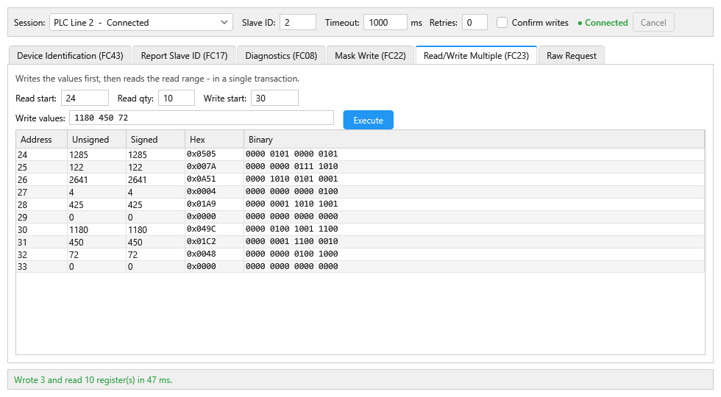The width and height of the screenshot is (721, 397).
Task: Click the Slave ID input field
Action: pos(298,23)
